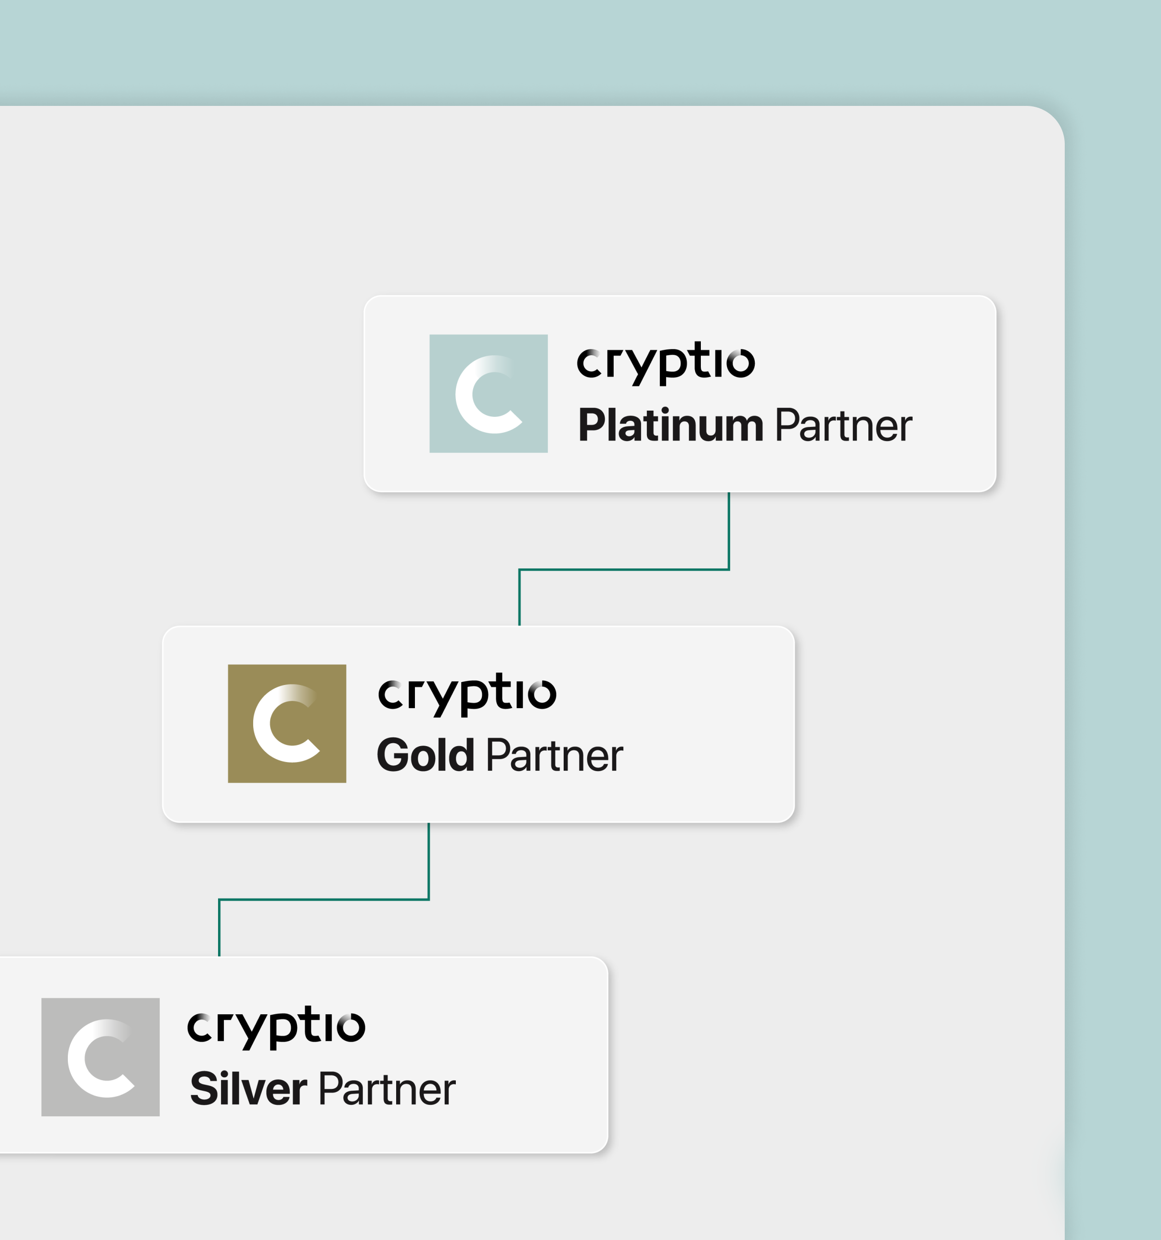Click "Partner" word in Silver card
1161x1240 pixels.
(387, 1090)
